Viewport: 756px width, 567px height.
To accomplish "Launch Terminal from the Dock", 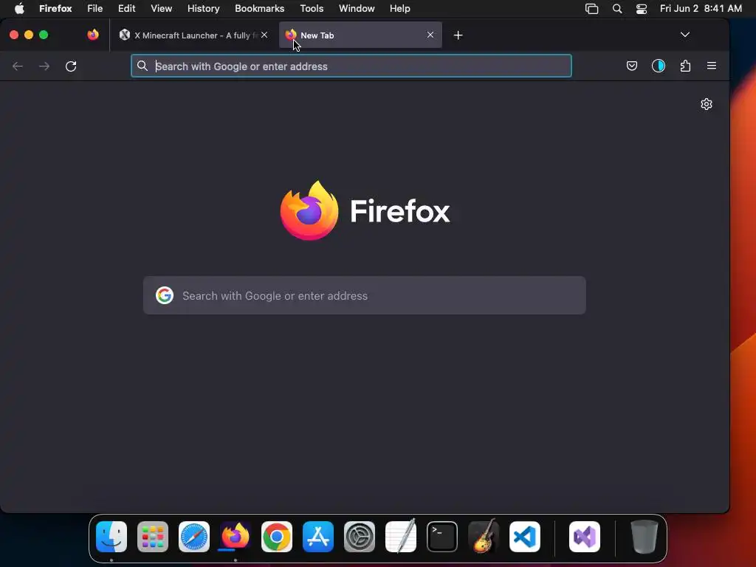I will [442, 537].
